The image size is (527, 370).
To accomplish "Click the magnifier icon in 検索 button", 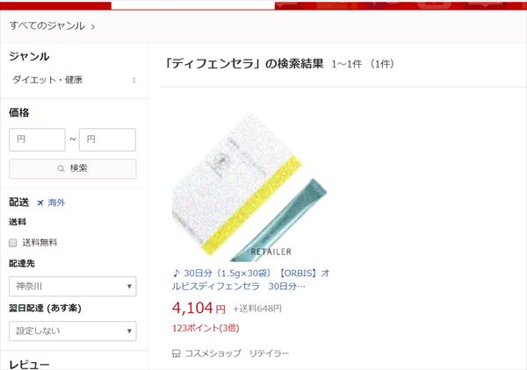I will pos(61,168).
